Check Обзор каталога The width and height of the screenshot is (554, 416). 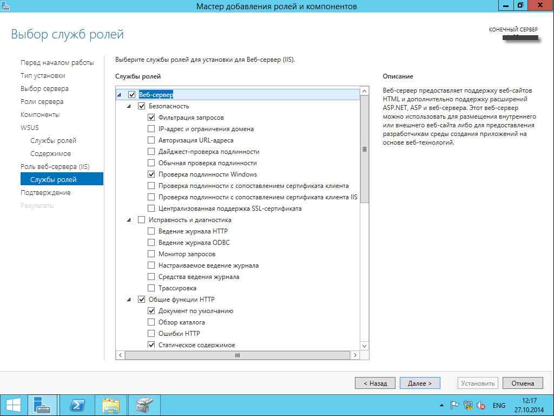pyautogui.click(x=151, y=322)
